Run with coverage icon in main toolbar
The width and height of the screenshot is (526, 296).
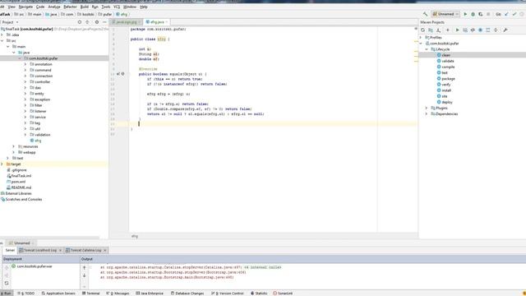[x=480, y=14]
